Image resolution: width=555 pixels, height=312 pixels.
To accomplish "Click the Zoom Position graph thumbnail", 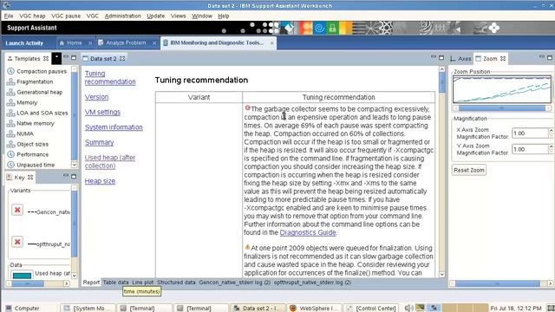I will pyautogui.click(x=502, y=89).
